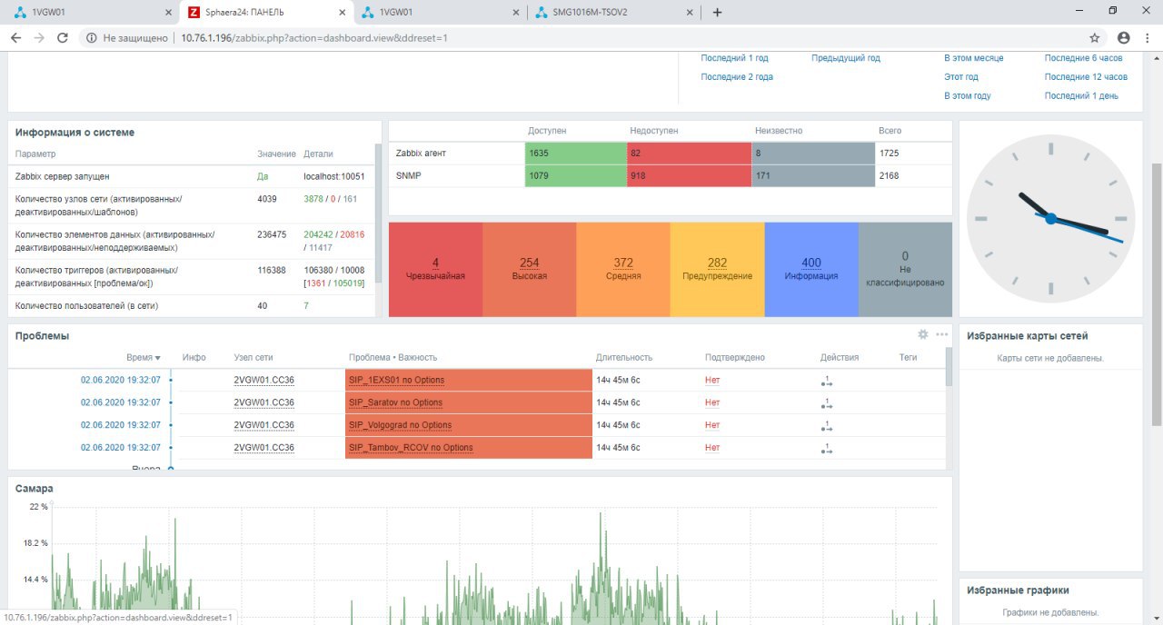Click actions icon for SIP_Volgograd no Options row
Screen dimensions: 1163x625
827,426
